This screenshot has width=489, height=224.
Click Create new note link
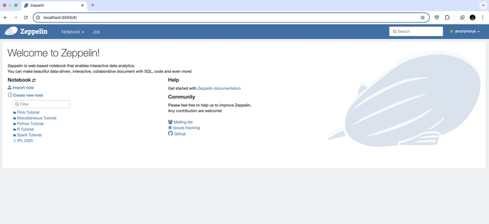pos(25,95)
